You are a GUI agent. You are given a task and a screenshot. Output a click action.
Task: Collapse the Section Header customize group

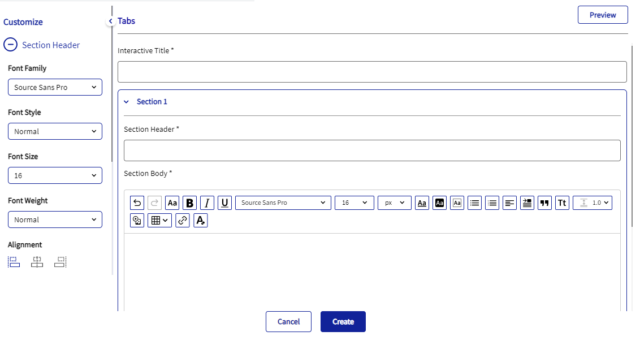[x=11, y=45]
